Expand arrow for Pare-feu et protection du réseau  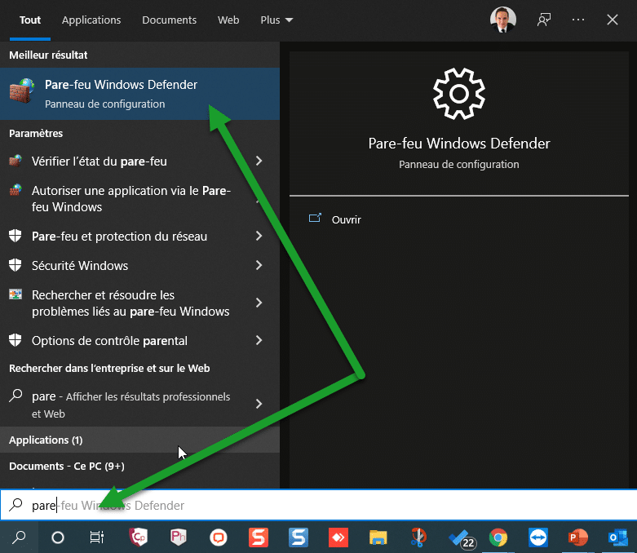(259, 236)
